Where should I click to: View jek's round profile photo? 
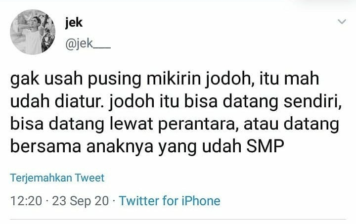pyautogui.click(x=33, y=32)
